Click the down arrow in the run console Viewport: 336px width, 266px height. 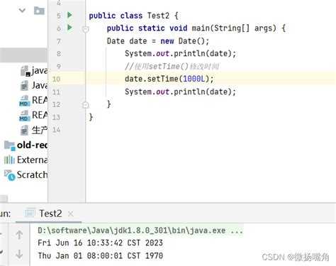pyautogui.click(x=19, y=254)
